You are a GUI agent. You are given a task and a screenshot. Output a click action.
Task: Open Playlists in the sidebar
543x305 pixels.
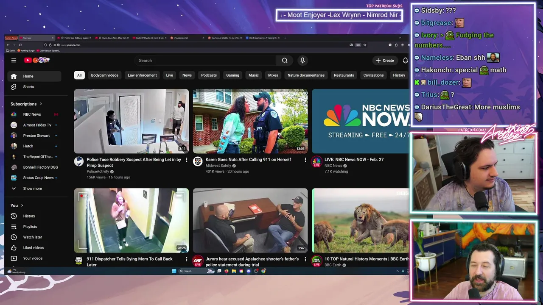click(x=34, y=227)
